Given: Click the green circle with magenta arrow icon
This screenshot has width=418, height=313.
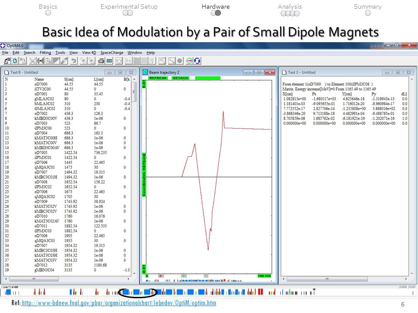Looking at the screenshot, I should [189, 61].
